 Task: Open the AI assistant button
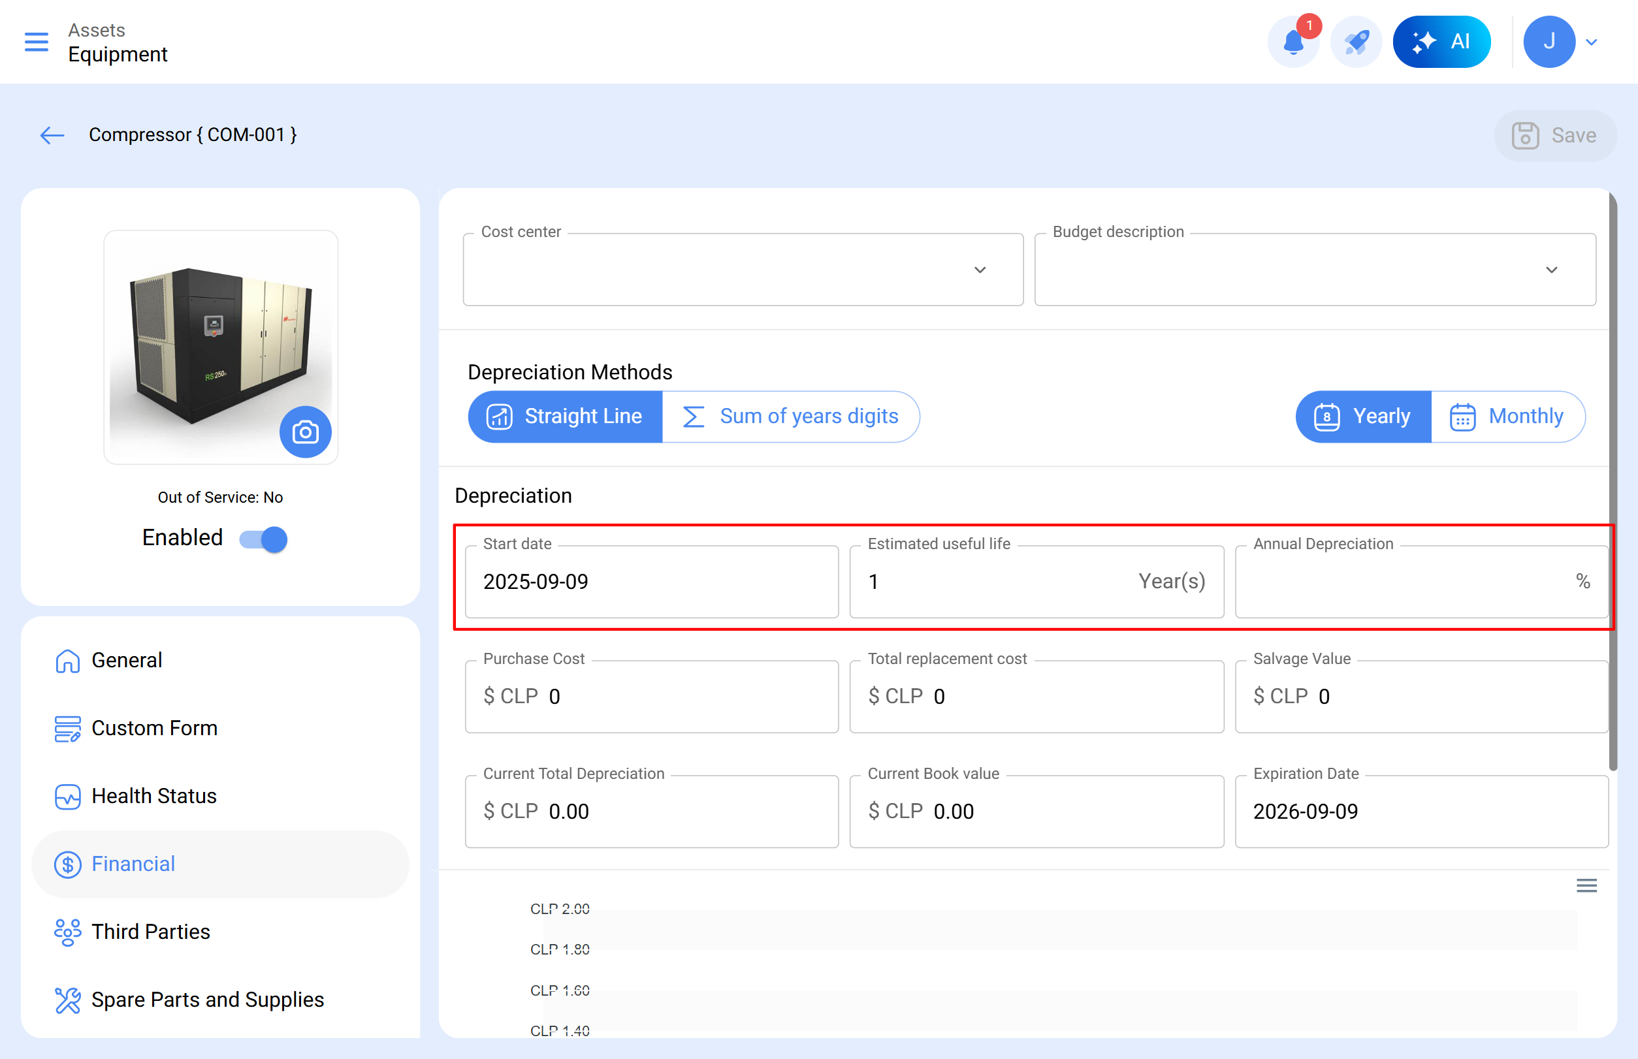pyautogui.click(x=1441, y=42)
